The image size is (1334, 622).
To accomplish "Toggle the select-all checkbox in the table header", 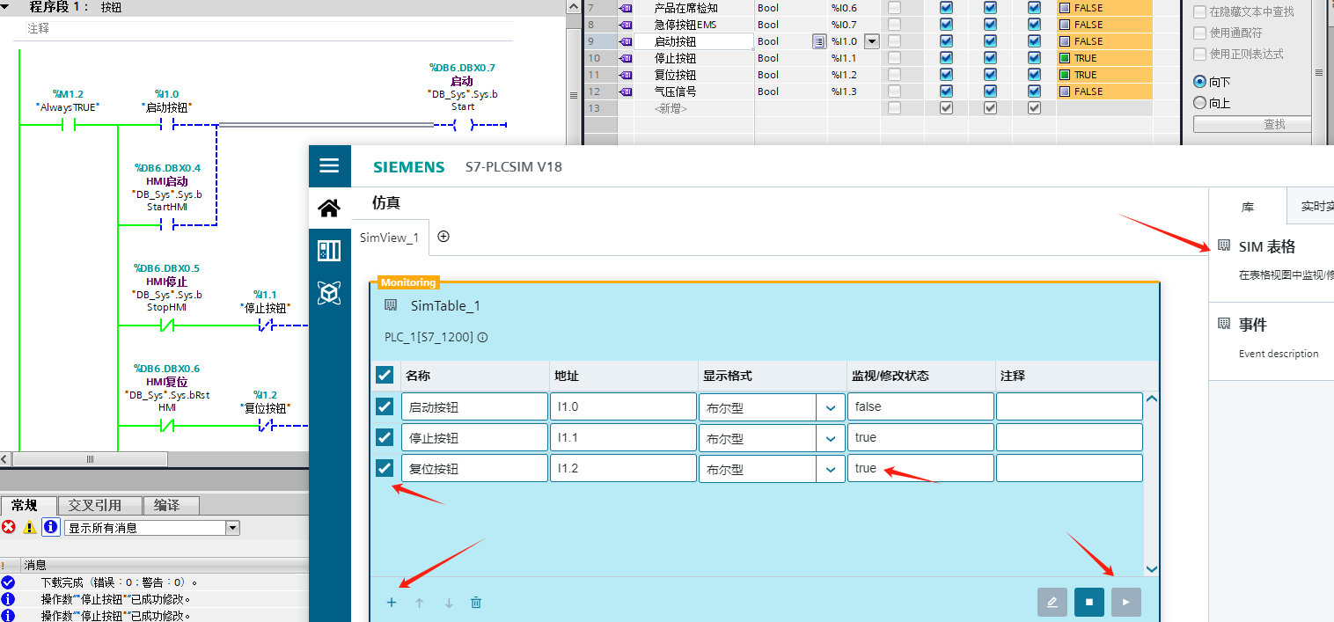I will [385, 376].
